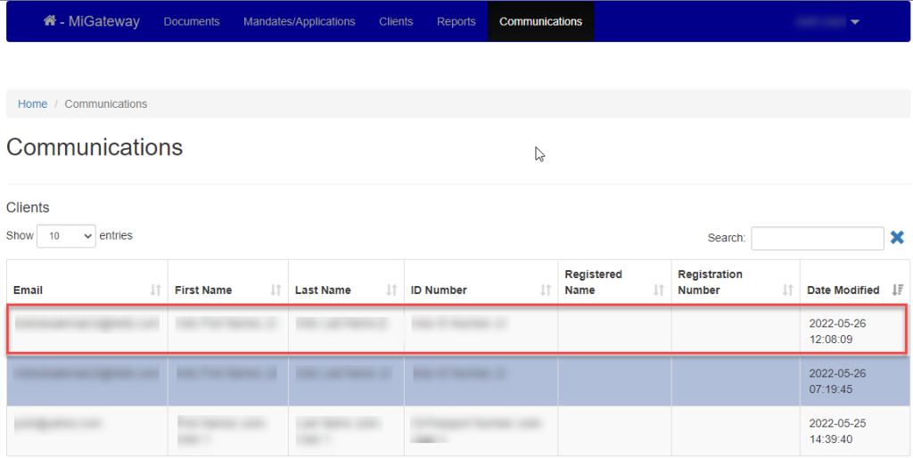Viewport: 913px width, 458px height.
Task: Toggle Date Modified sort order icon
Action: click(x=898, y=290)
